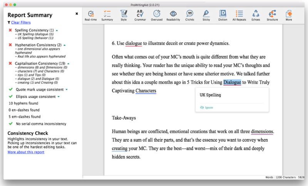Close the Report Summary panel
Screen dimensions: 308x186
click(76, 13)
